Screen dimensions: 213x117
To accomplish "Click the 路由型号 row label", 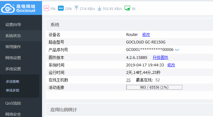I will click(x=56, y=42).
